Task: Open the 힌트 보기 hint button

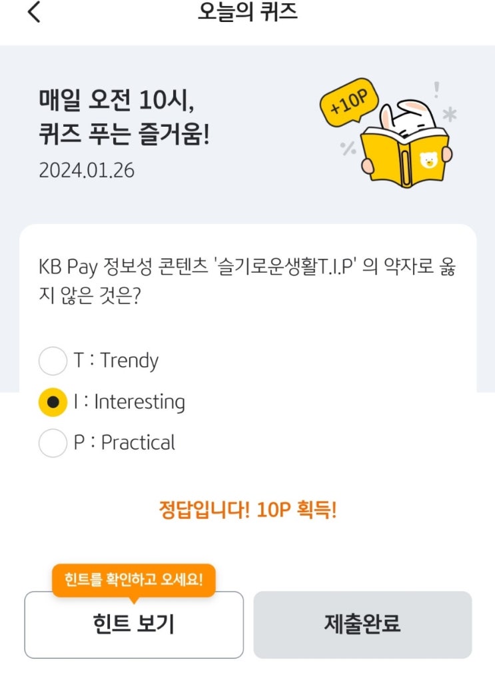Action: (x=134, y=624)
